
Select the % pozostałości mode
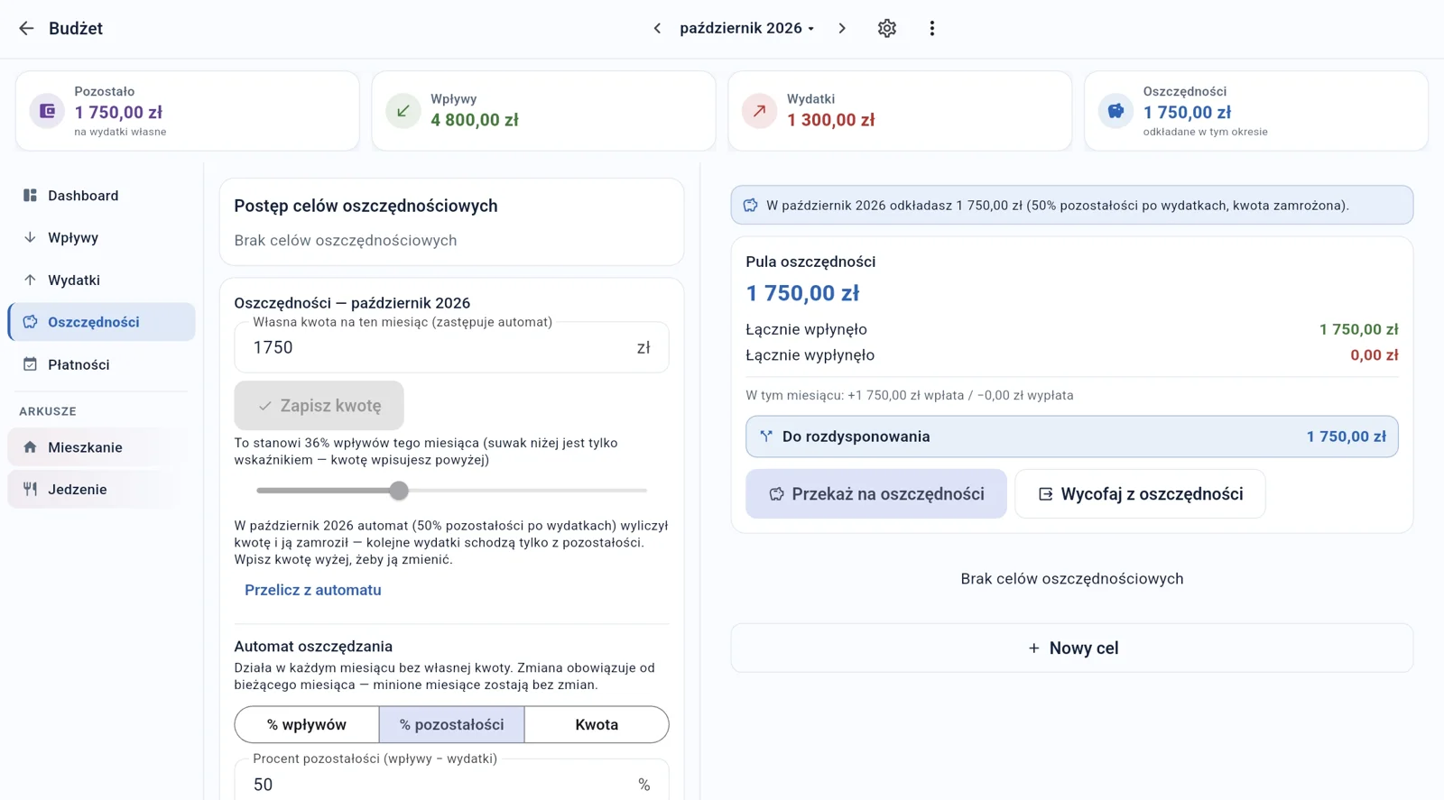(x=451, y=724)
